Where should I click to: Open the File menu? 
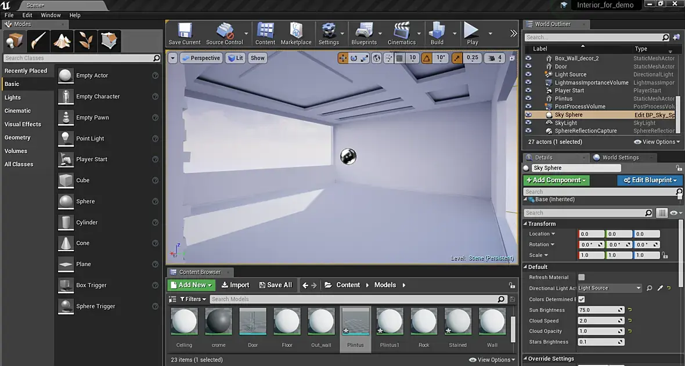9,15
